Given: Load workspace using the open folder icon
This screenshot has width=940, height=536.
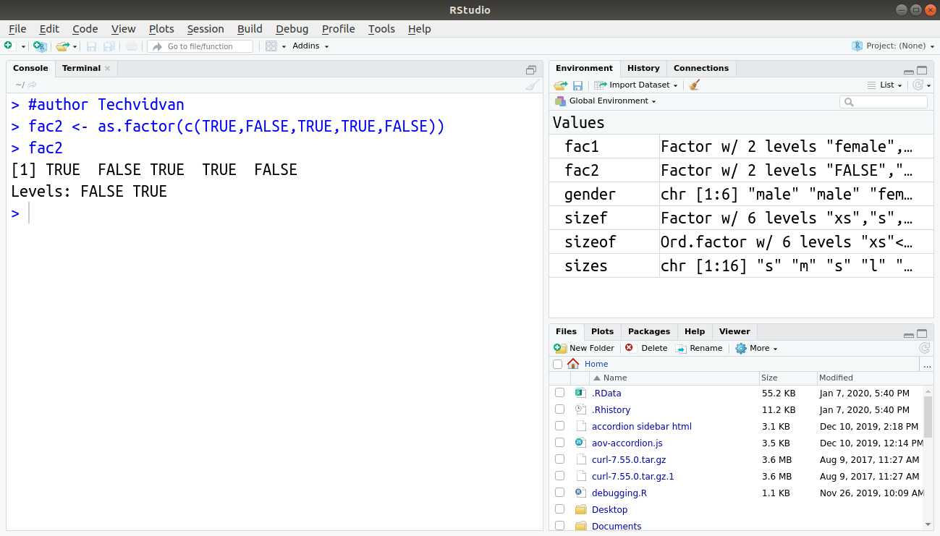Looking at the screenshot, I should click(x=560, y=85).
